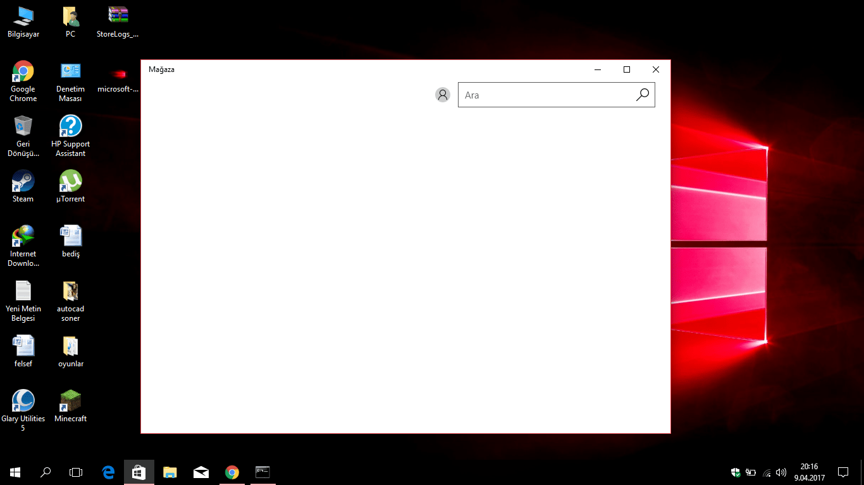Open Yeni Metin Belgesi document
This screenshot has width=864, height=485.
point(23,292)
